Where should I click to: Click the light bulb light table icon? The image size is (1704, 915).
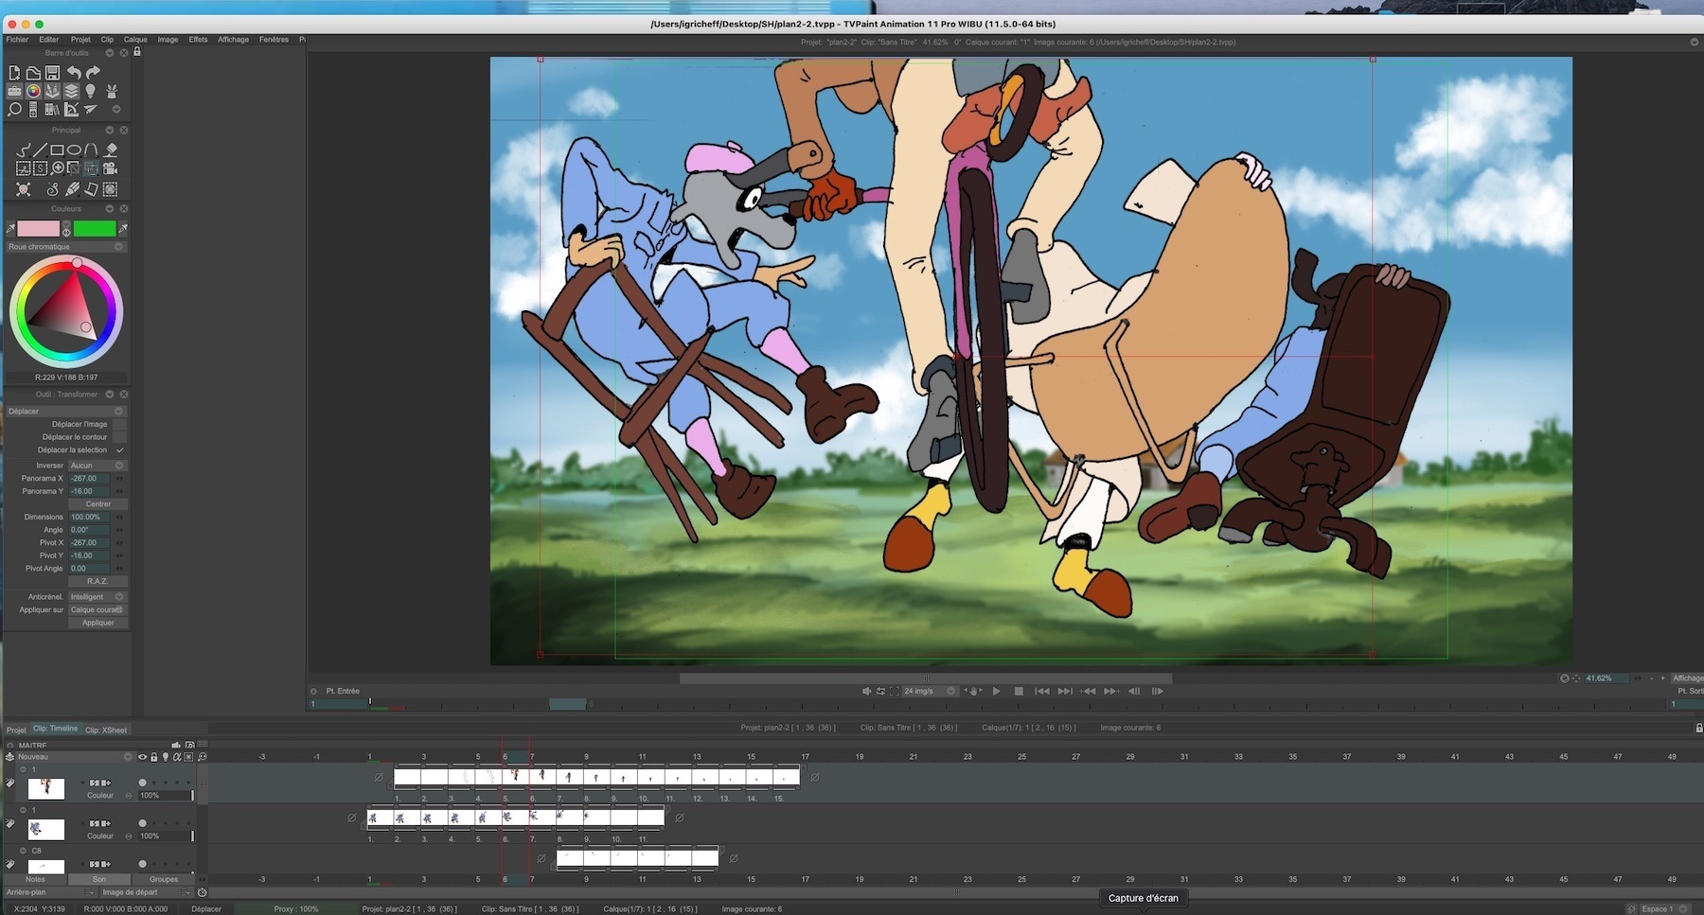(91, 91)
